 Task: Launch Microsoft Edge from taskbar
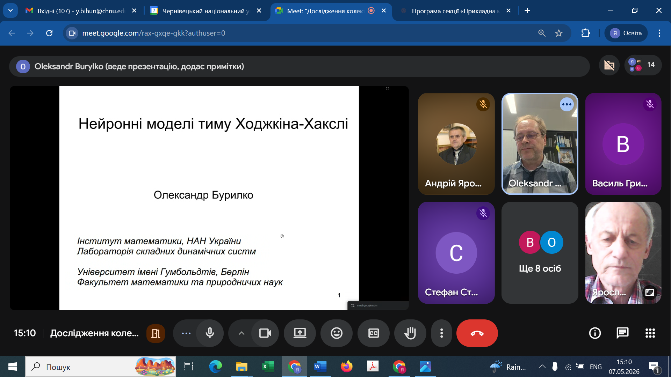[215, 367]
